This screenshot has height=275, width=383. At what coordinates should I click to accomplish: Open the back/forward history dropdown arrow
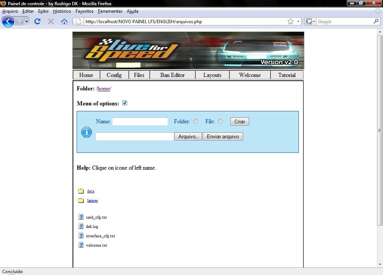point(27,21)
